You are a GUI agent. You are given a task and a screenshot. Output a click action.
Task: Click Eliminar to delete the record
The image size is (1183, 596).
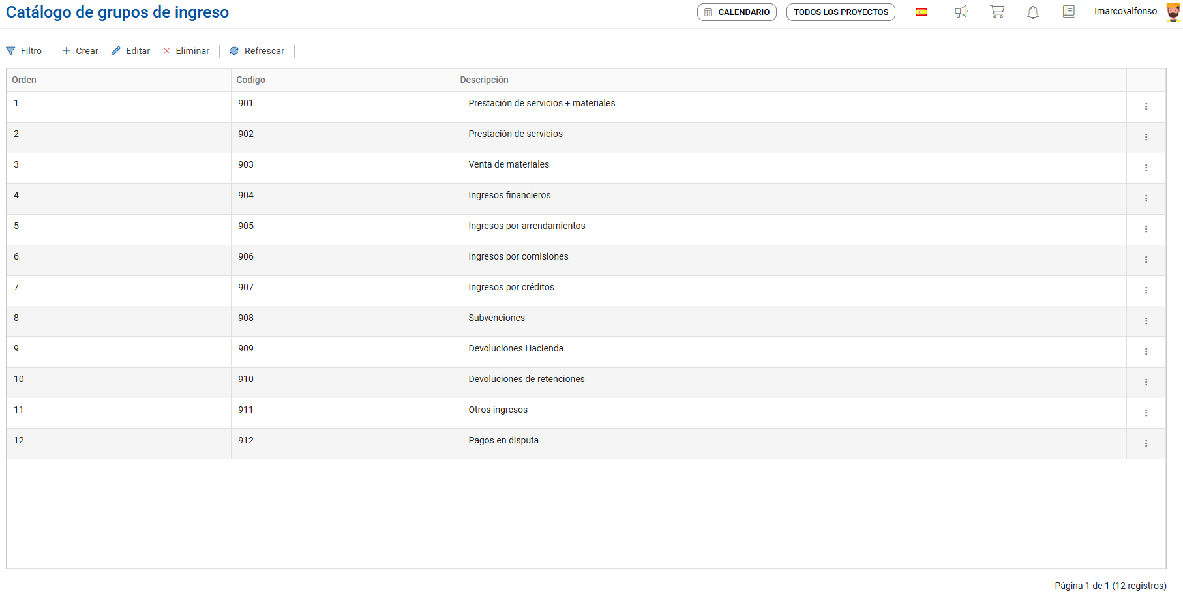187,51
